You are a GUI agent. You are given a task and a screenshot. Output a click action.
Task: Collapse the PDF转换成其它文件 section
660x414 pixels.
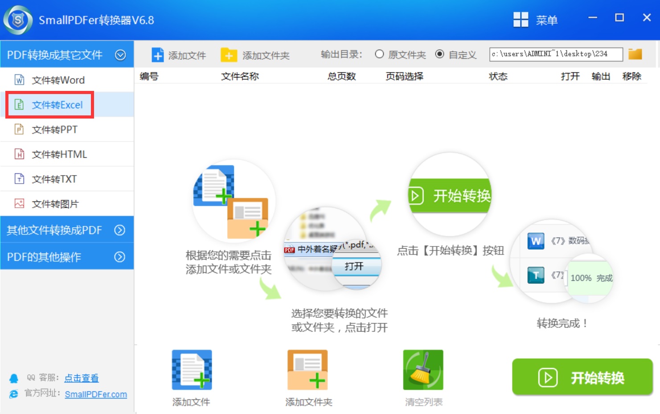pos(120,55)
